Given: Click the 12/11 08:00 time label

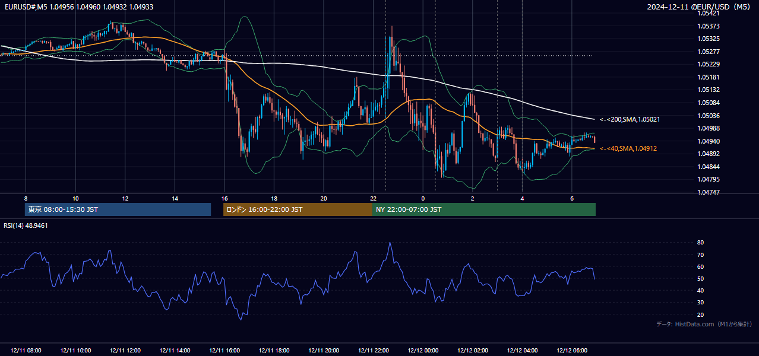Looking at the screenshot, I should [x=26, y=351].
